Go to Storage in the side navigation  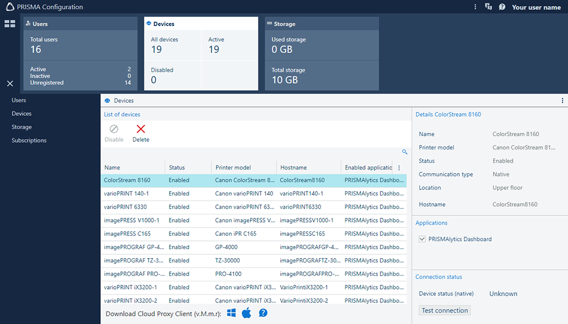[x=22, y=127]
